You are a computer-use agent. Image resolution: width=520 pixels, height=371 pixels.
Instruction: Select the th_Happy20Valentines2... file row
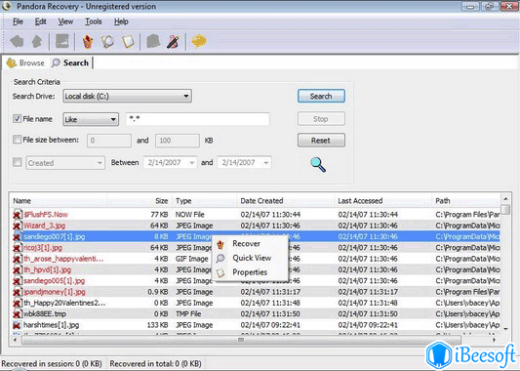click(x=256, y=303)
